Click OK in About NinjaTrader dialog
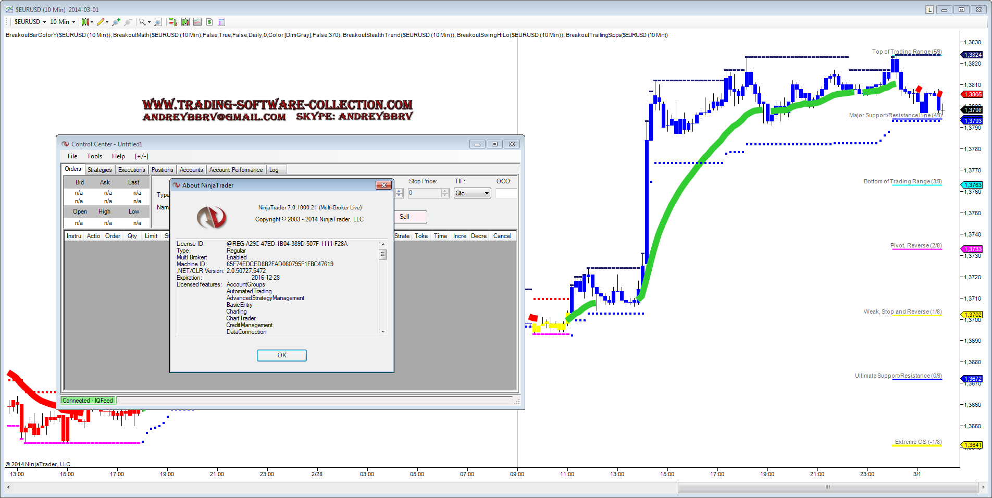Image resolution: width=992 pixels, height=498 pixels. click(281, 355)
